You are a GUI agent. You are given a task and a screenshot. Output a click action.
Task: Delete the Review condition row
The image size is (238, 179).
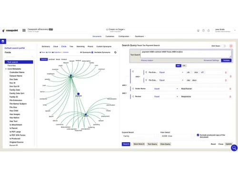(x=230, y=96)
